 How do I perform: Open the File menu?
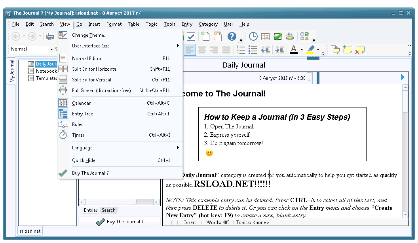[16, 24]
